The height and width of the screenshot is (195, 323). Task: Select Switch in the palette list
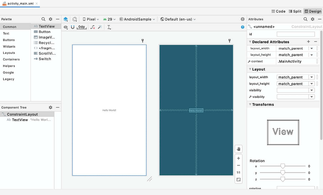pyautogui.click(x=46, y=59)
